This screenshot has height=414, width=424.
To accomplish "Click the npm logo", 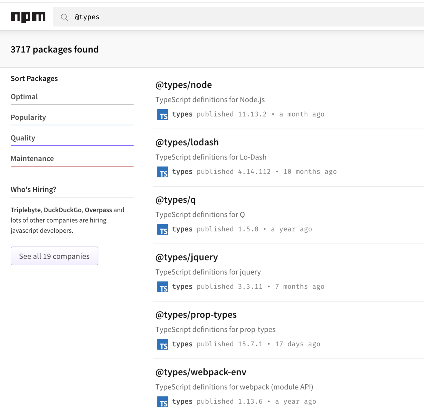I will tap(28, 17).
